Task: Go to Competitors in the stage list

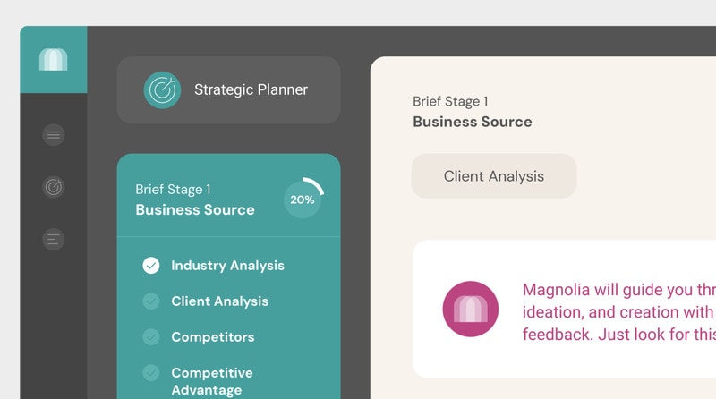Action: [x=212, y=337]
